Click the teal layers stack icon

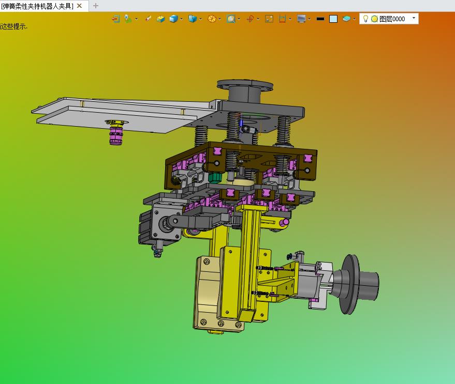346,19
